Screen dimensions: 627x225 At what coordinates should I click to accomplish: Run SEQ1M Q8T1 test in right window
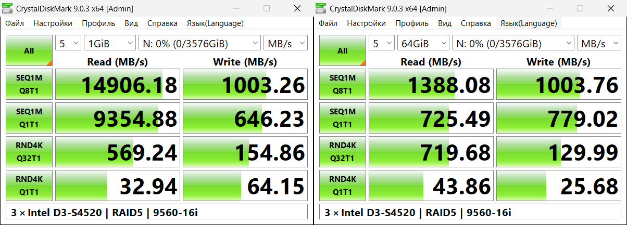pos(343,84)
